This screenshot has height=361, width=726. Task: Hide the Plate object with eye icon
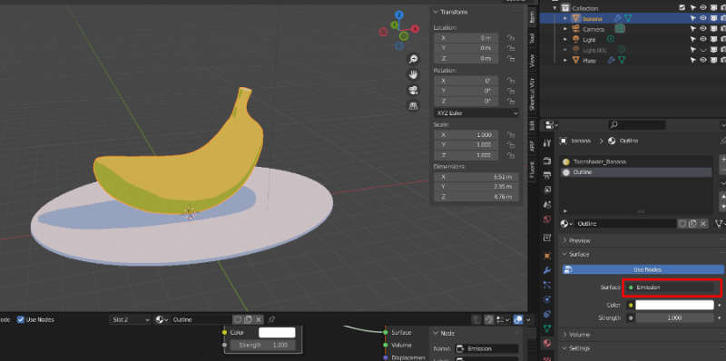coord(702,61)
